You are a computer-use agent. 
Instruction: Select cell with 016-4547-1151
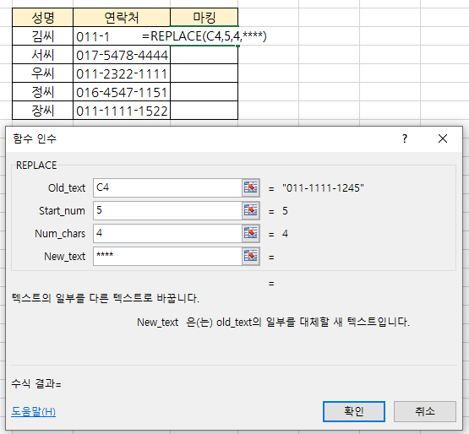coord(122,92)
